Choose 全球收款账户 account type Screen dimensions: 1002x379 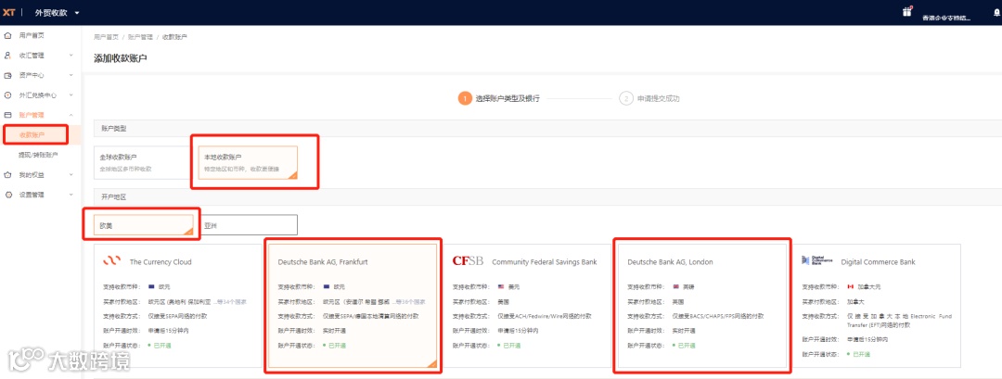pos(143,163)
